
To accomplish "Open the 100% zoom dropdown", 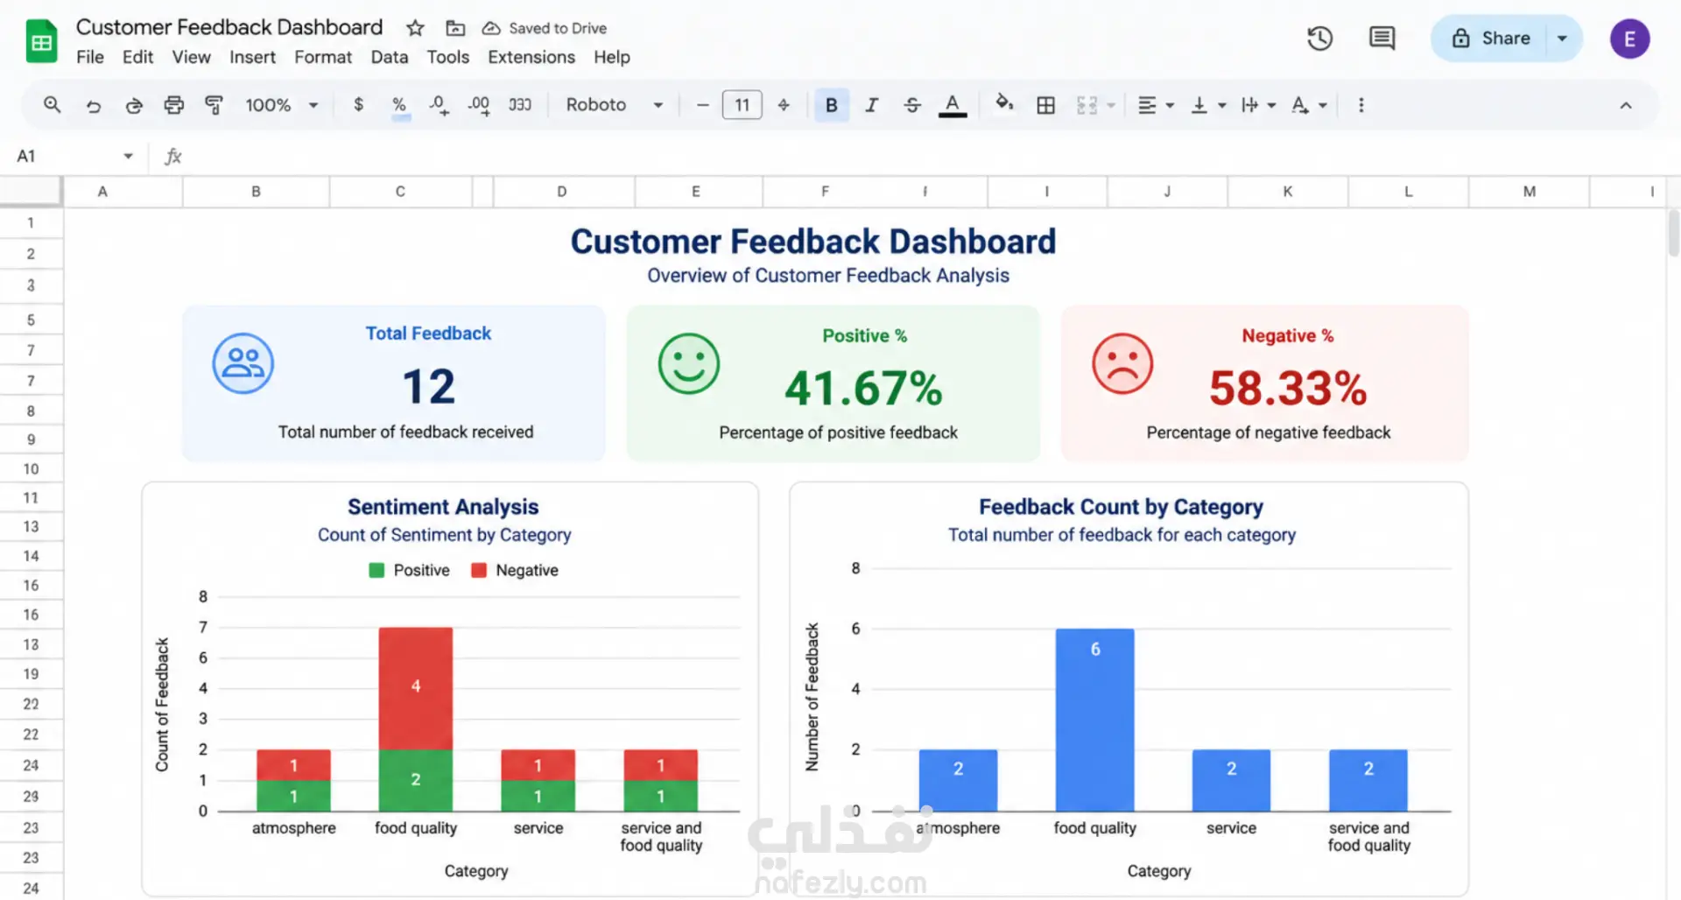I will [x=282, y=105].
